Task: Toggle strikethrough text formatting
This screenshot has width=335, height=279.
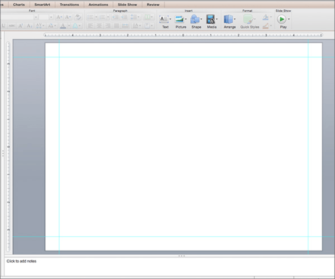Action: [x=12, y=26]
